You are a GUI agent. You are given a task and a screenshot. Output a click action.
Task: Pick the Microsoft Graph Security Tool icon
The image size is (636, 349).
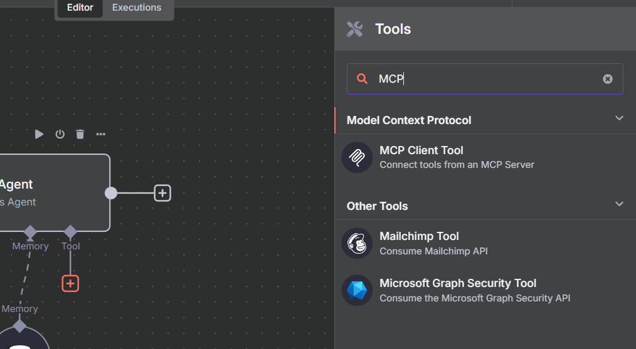pos(357,290)
